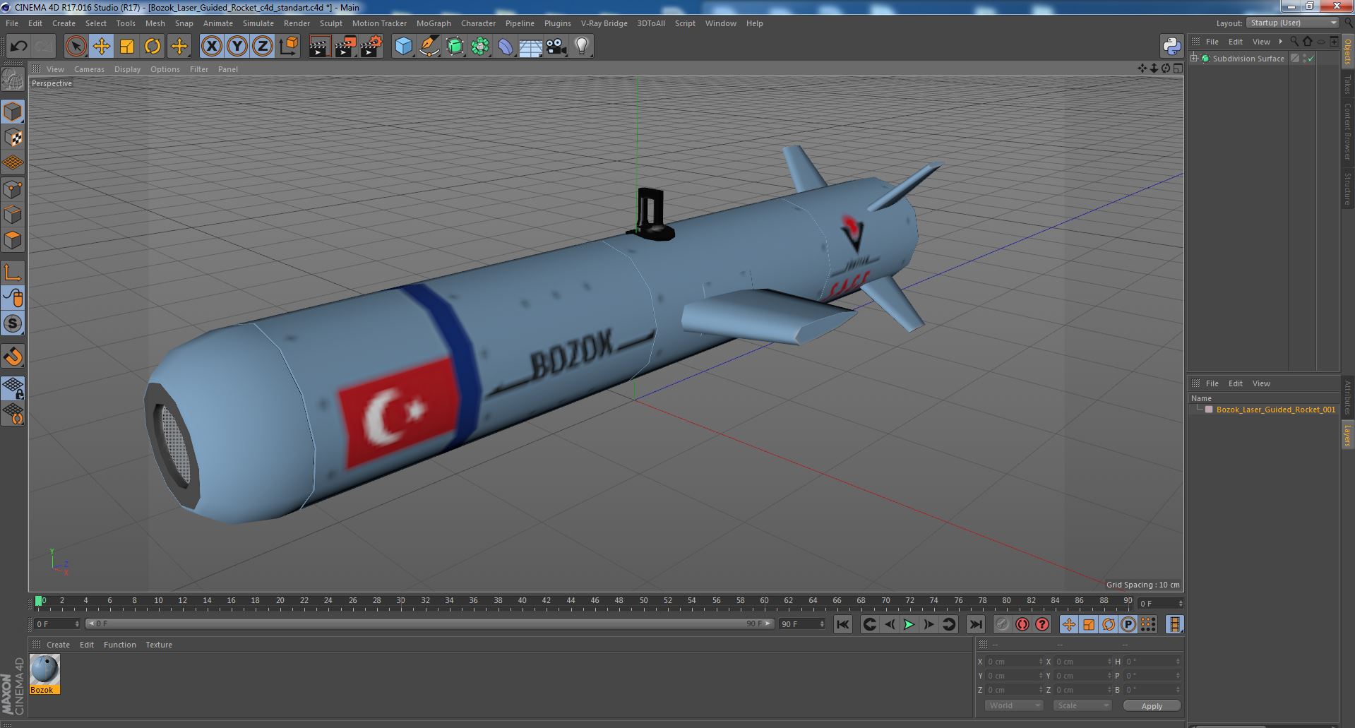The width and height of the screenshot is (1355, 728).
Task: Add a Cube primitive object
Action: click(x=403, y=47)
